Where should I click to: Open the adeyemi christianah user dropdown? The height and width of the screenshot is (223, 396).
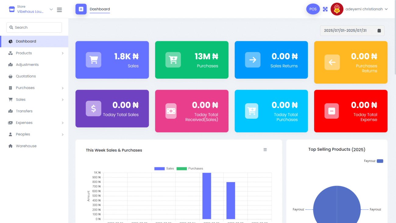366,9
